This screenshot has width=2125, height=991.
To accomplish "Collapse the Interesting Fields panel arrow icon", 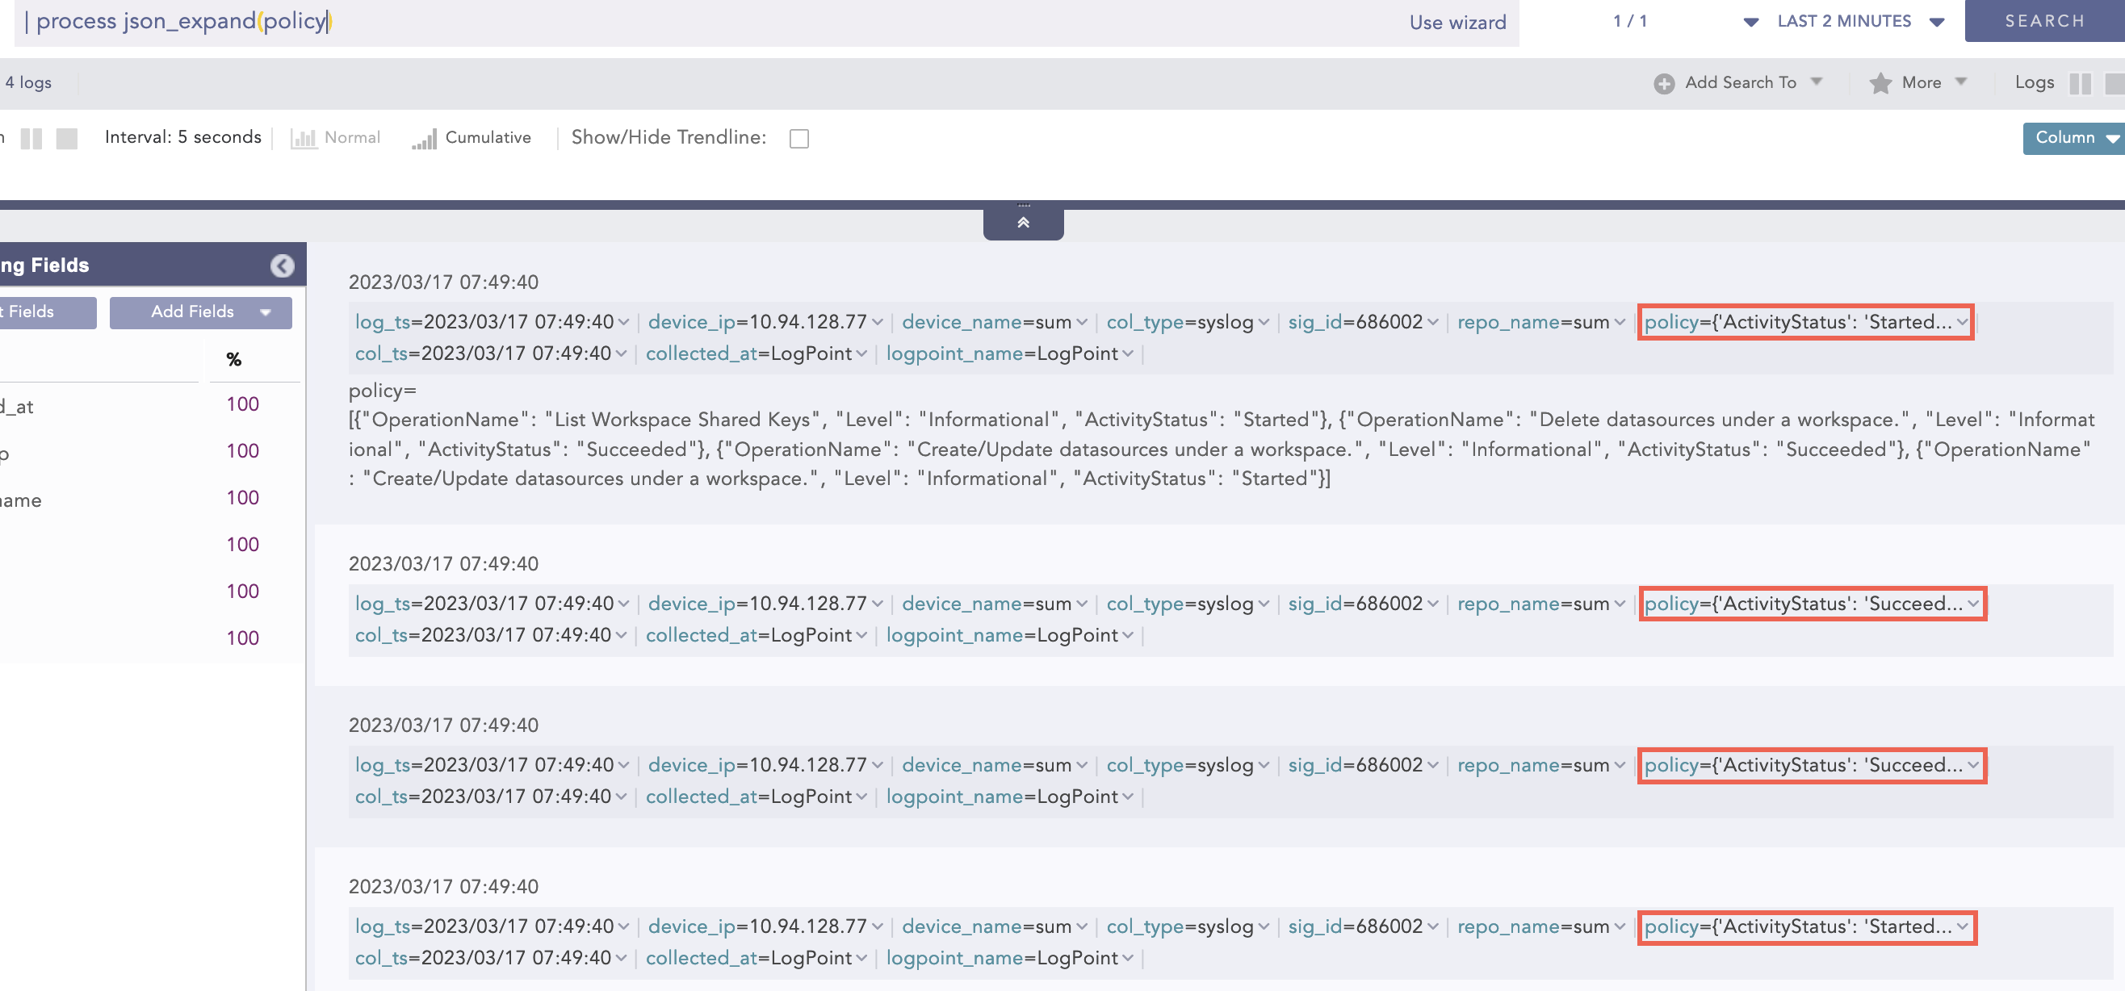I will 282,266.
